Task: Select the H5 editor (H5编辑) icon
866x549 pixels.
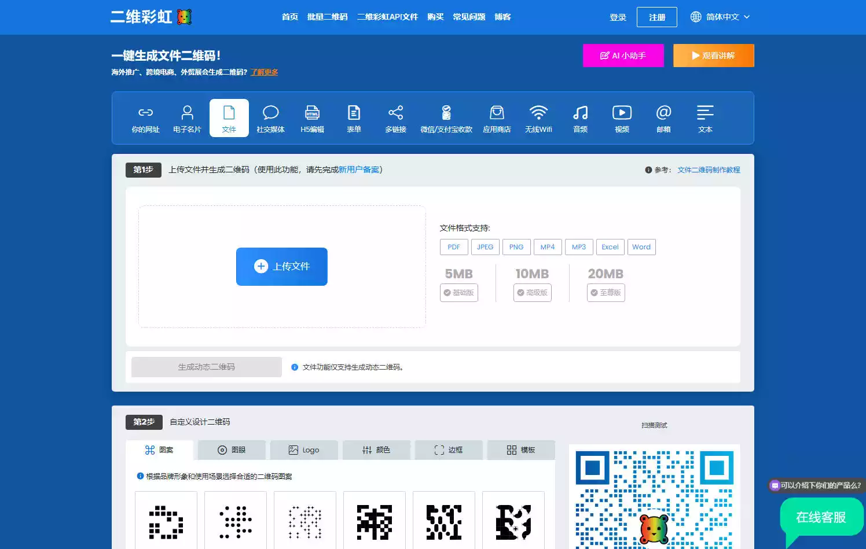Action: click(312, 118)
